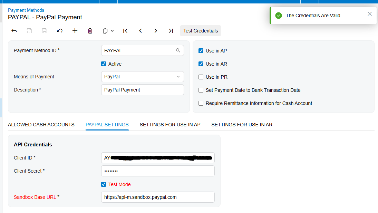
Task: Go to previous record icon
Action: 140,31
